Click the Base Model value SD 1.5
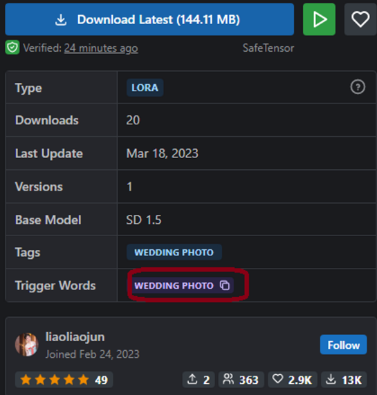This screenshot has height=395, width=377. [x=144, y=220]
